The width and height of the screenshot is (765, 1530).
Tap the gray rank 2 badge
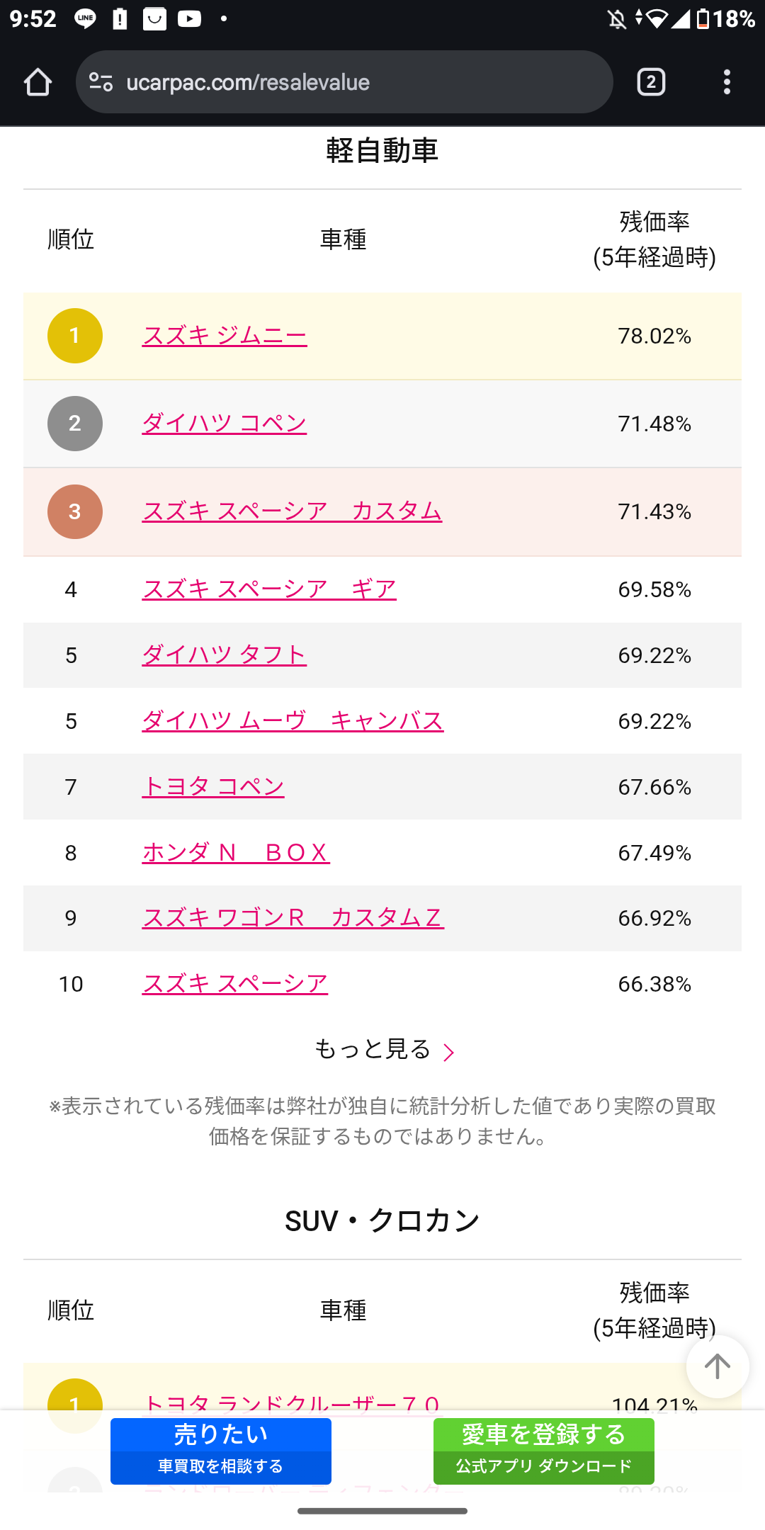click(x=75, y=424)
